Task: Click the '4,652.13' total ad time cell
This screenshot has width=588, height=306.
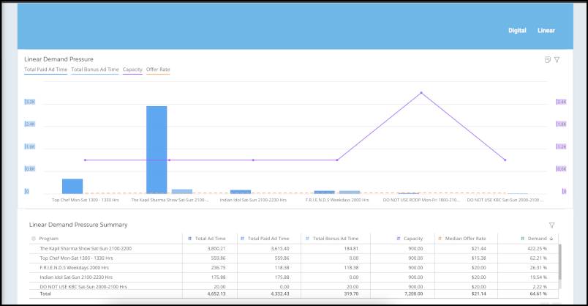Action: (x=216, y=294)
